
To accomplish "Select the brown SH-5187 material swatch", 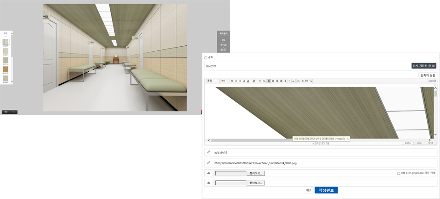I will point(6,69).
